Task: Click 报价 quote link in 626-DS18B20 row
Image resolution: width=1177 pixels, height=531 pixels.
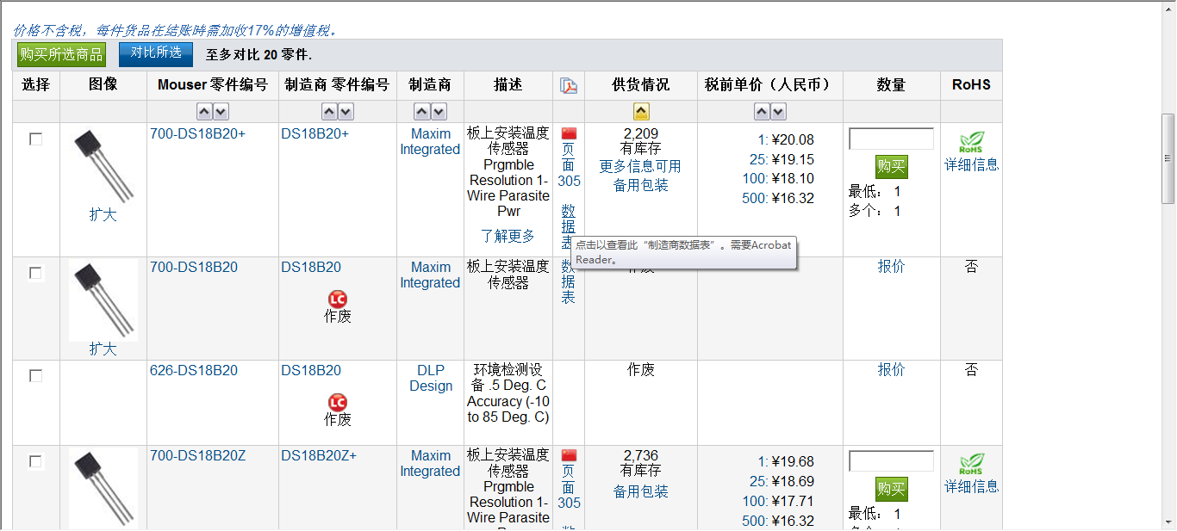Action: (891, 370)
